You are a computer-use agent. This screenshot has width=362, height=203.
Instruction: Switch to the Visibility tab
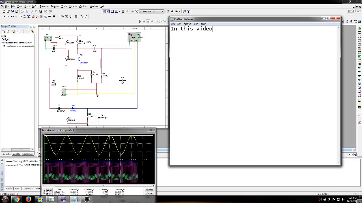tap(16, 154)
